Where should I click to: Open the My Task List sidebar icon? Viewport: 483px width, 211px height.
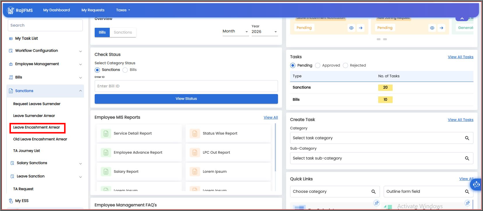click(11, 38)
